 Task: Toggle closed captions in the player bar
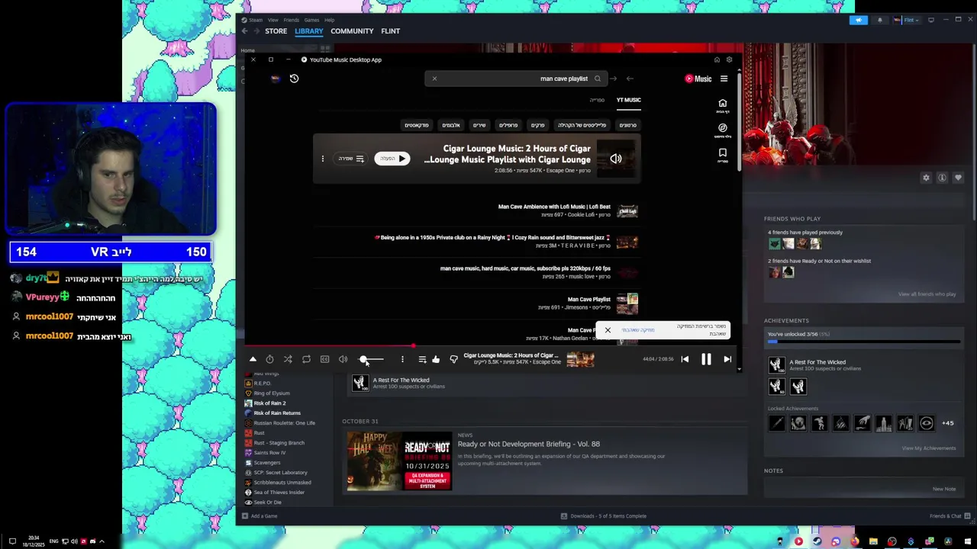[324, 359]
